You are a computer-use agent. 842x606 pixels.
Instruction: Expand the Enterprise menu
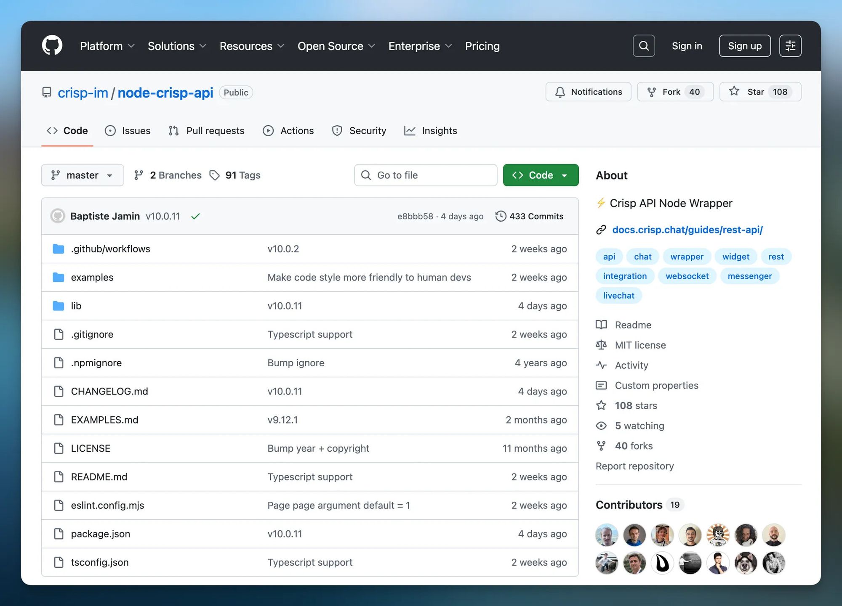tap(420, 46)
